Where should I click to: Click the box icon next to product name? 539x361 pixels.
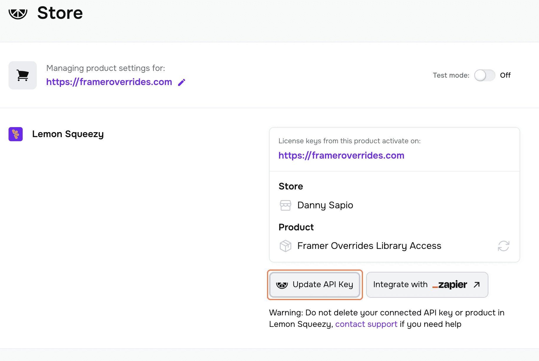click(x=285, y=246)
